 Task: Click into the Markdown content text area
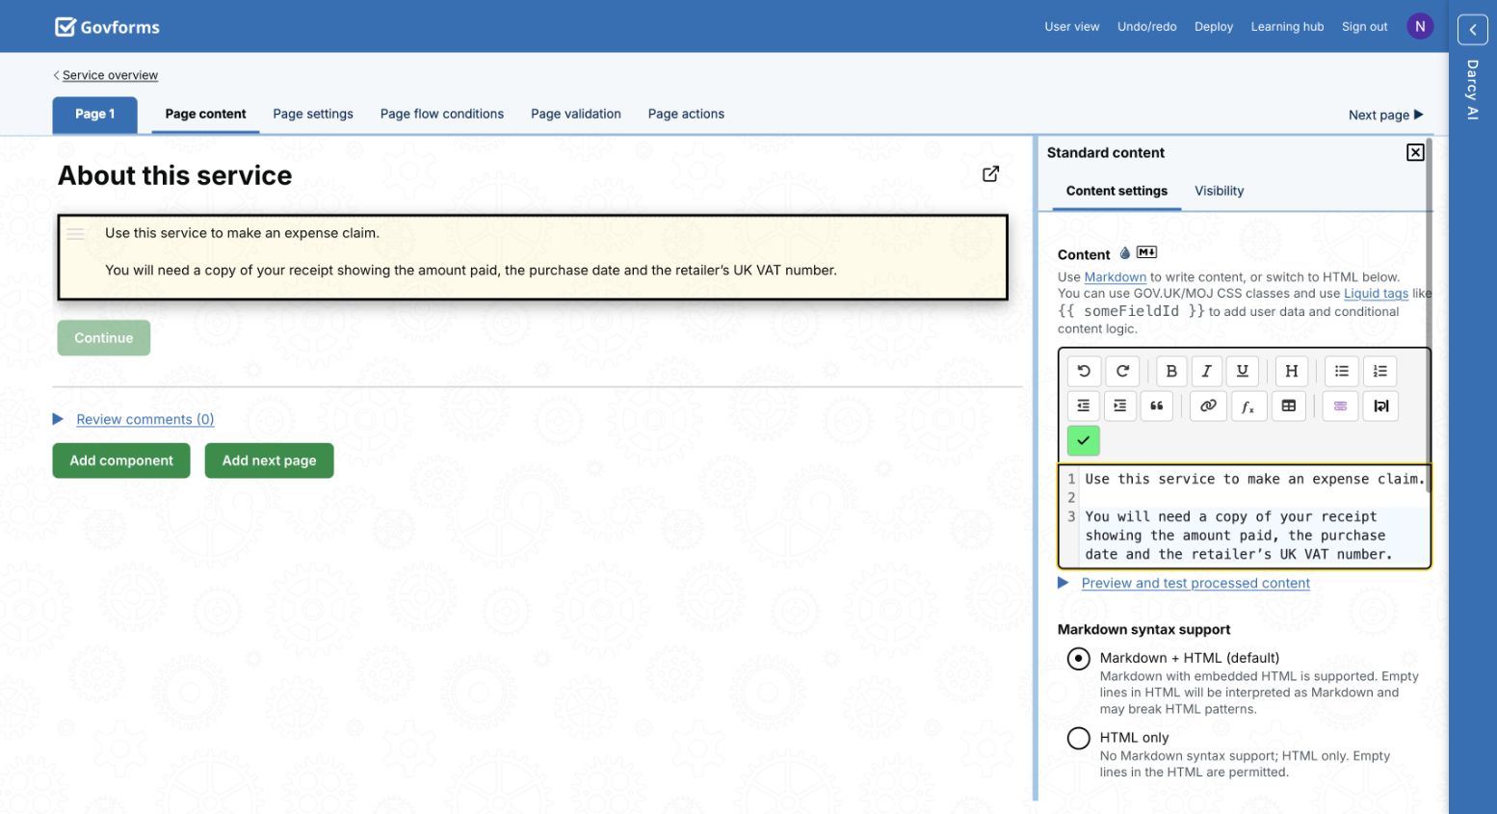click(1244, 516)
